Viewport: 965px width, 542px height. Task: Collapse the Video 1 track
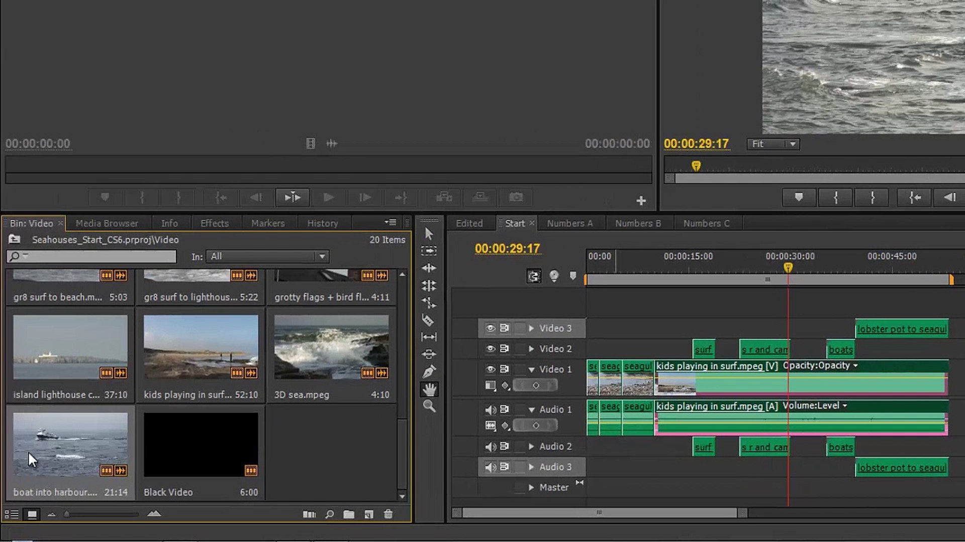click(x=531, y=369)
